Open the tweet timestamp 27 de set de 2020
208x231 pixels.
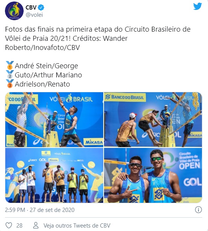[x=52, y=210]
